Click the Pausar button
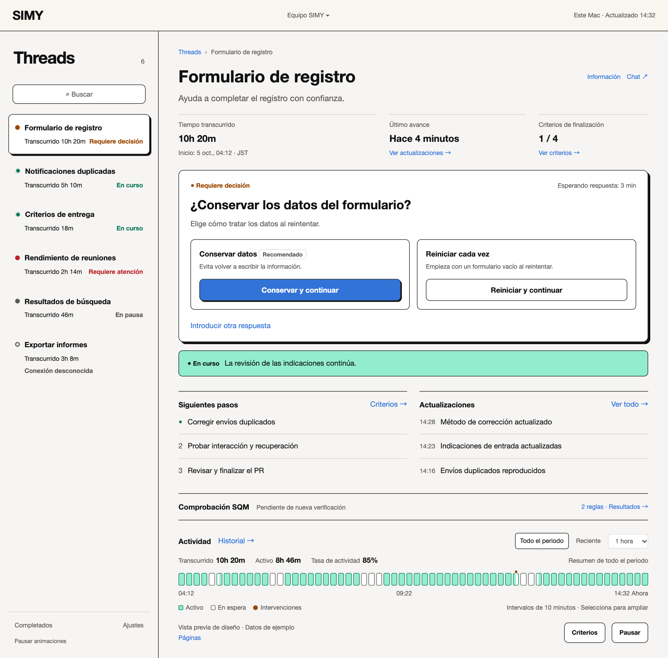The image size is (668, 658). tap(630, 633)
